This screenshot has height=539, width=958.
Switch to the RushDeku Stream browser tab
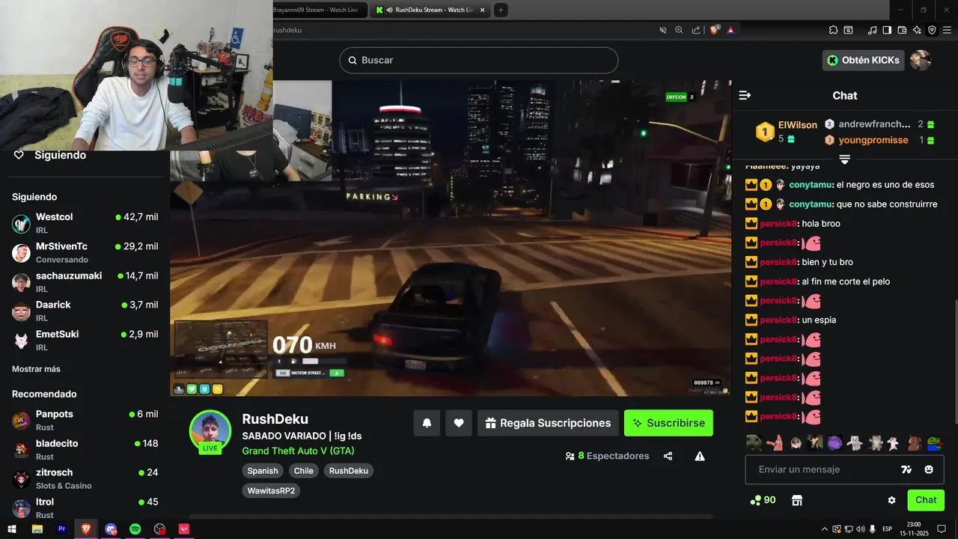(x=430, y=10)
